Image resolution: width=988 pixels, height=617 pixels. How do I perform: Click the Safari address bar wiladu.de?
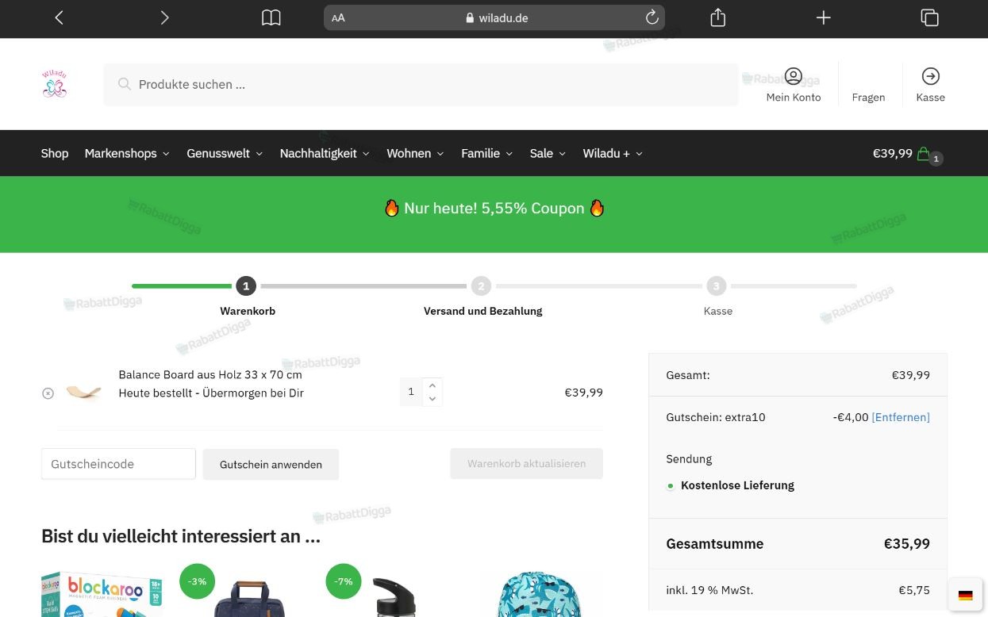494,17
